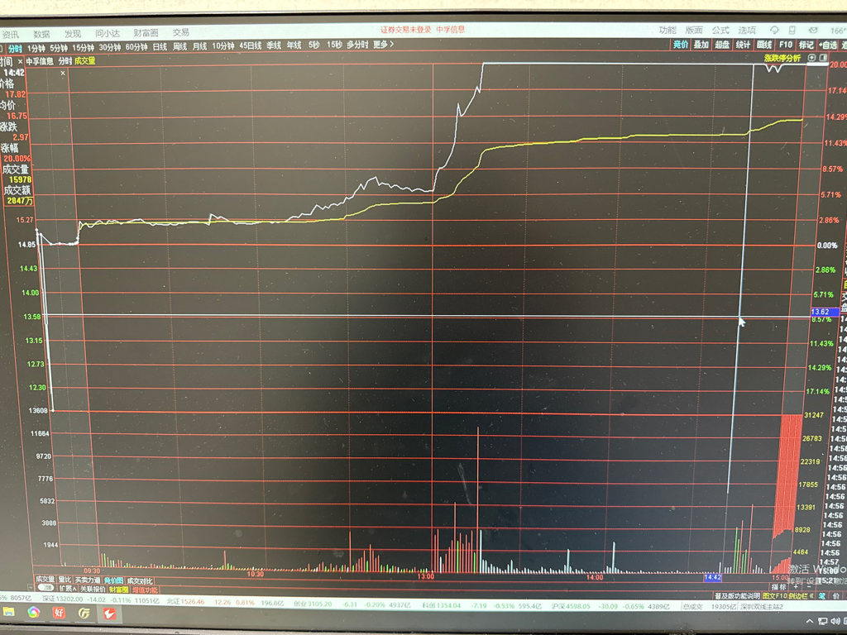The image size is (847, 635).
Task: Open the 财富圈 bottom tab
Action: pyautogui.click(x=119, y=590)
